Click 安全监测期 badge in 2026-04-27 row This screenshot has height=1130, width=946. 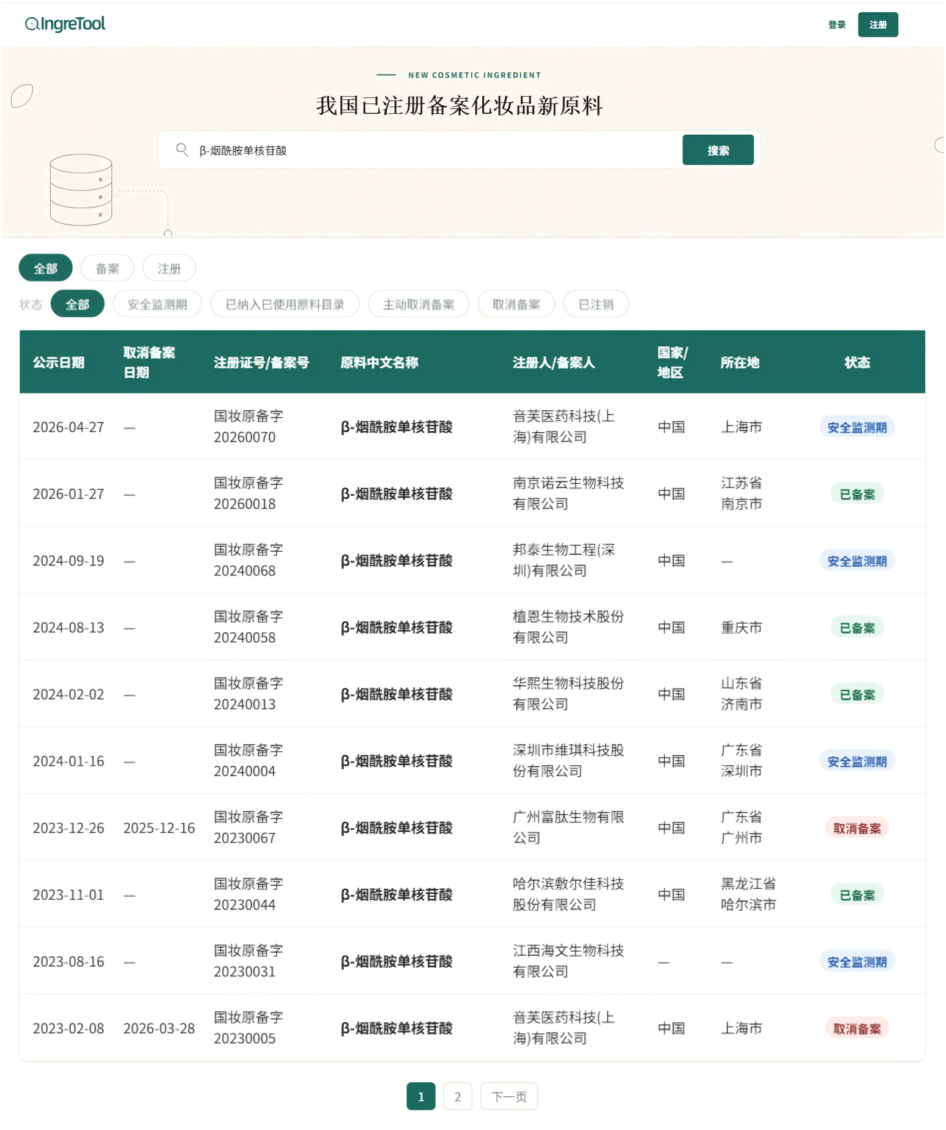pos(857,427)
